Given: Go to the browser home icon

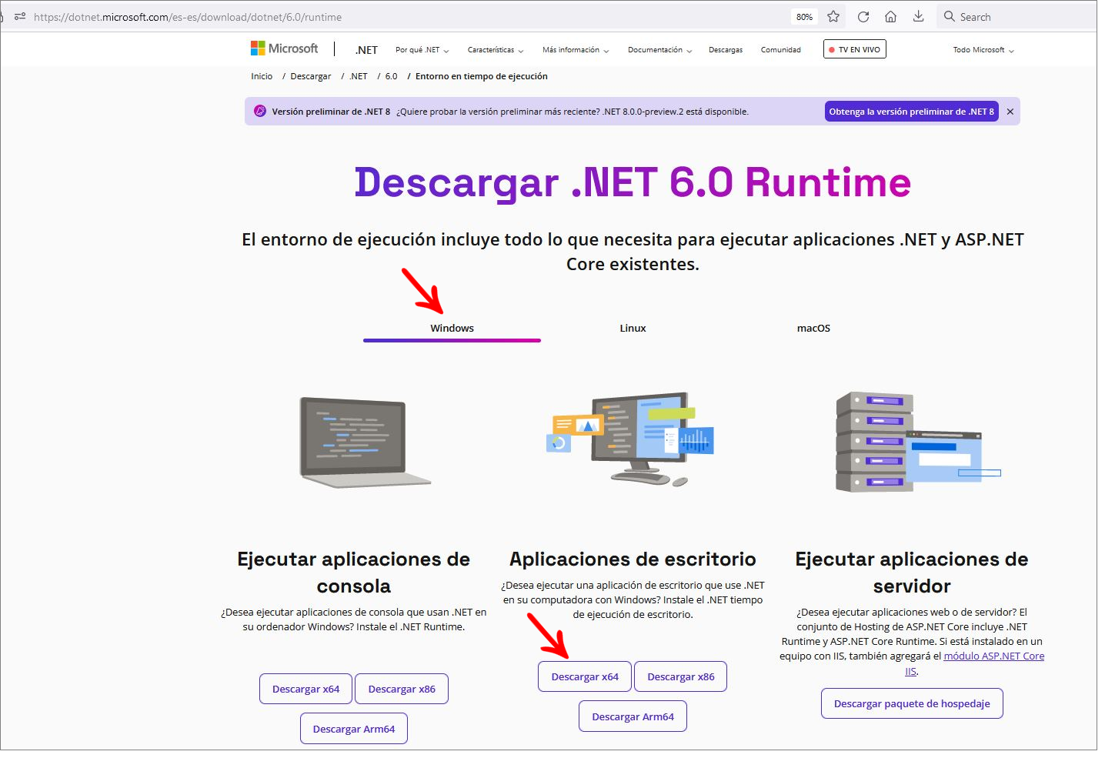Looking at the screenshot, I should click(x=890, y=16).
